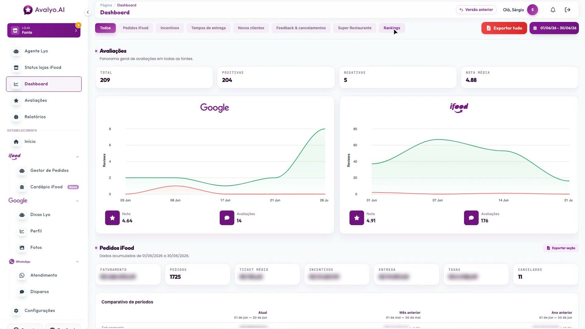Click the Dicas Lyo robot icon

coord(22,215)
